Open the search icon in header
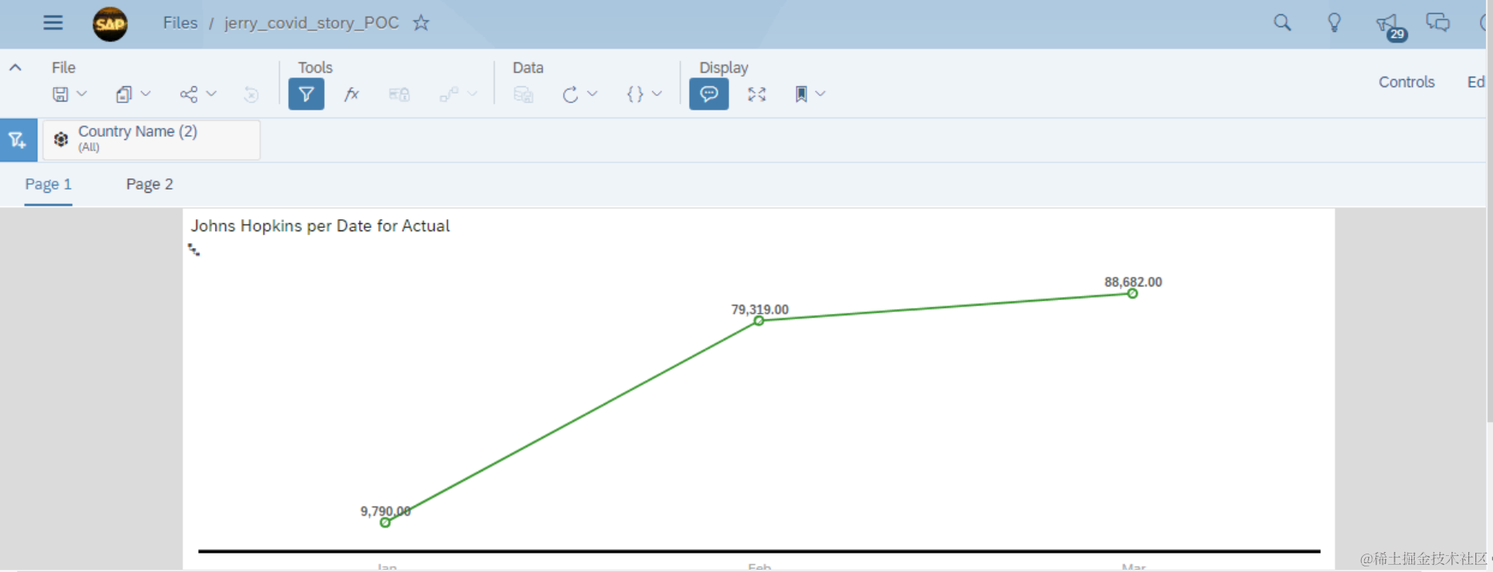Viewport: 1493px width, 572px height. [1282, 22]
